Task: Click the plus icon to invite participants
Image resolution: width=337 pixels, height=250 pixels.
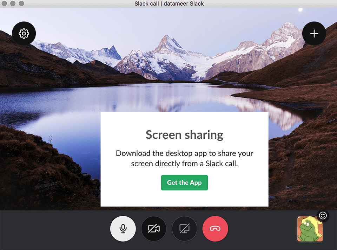Action: (313, 33)
